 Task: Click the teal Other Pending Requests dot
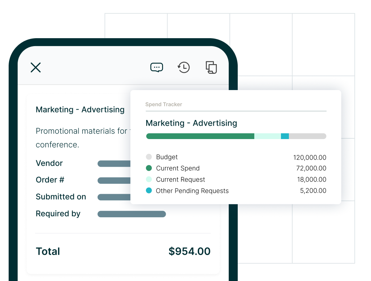149,190
